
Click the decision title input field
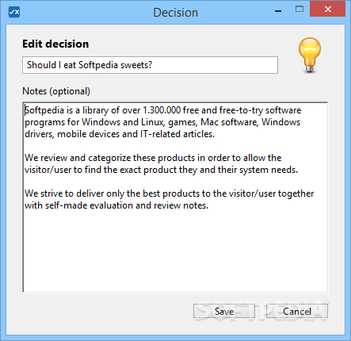click(x=150, y=65)
